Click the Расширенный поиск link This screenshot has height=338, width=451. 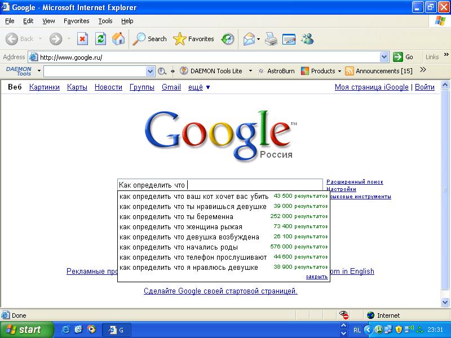click(x=355, y=181)
